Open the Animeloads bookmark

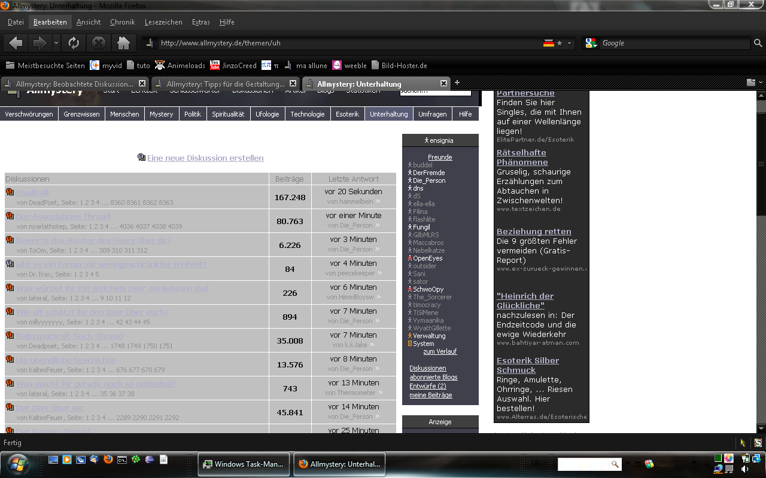(x=180, y=66)
